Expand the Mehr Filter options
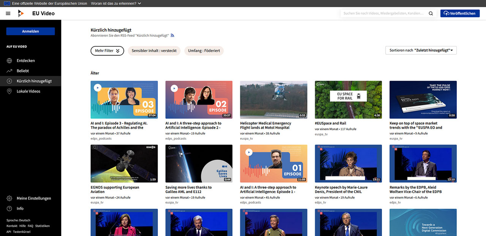 [107, 51]
